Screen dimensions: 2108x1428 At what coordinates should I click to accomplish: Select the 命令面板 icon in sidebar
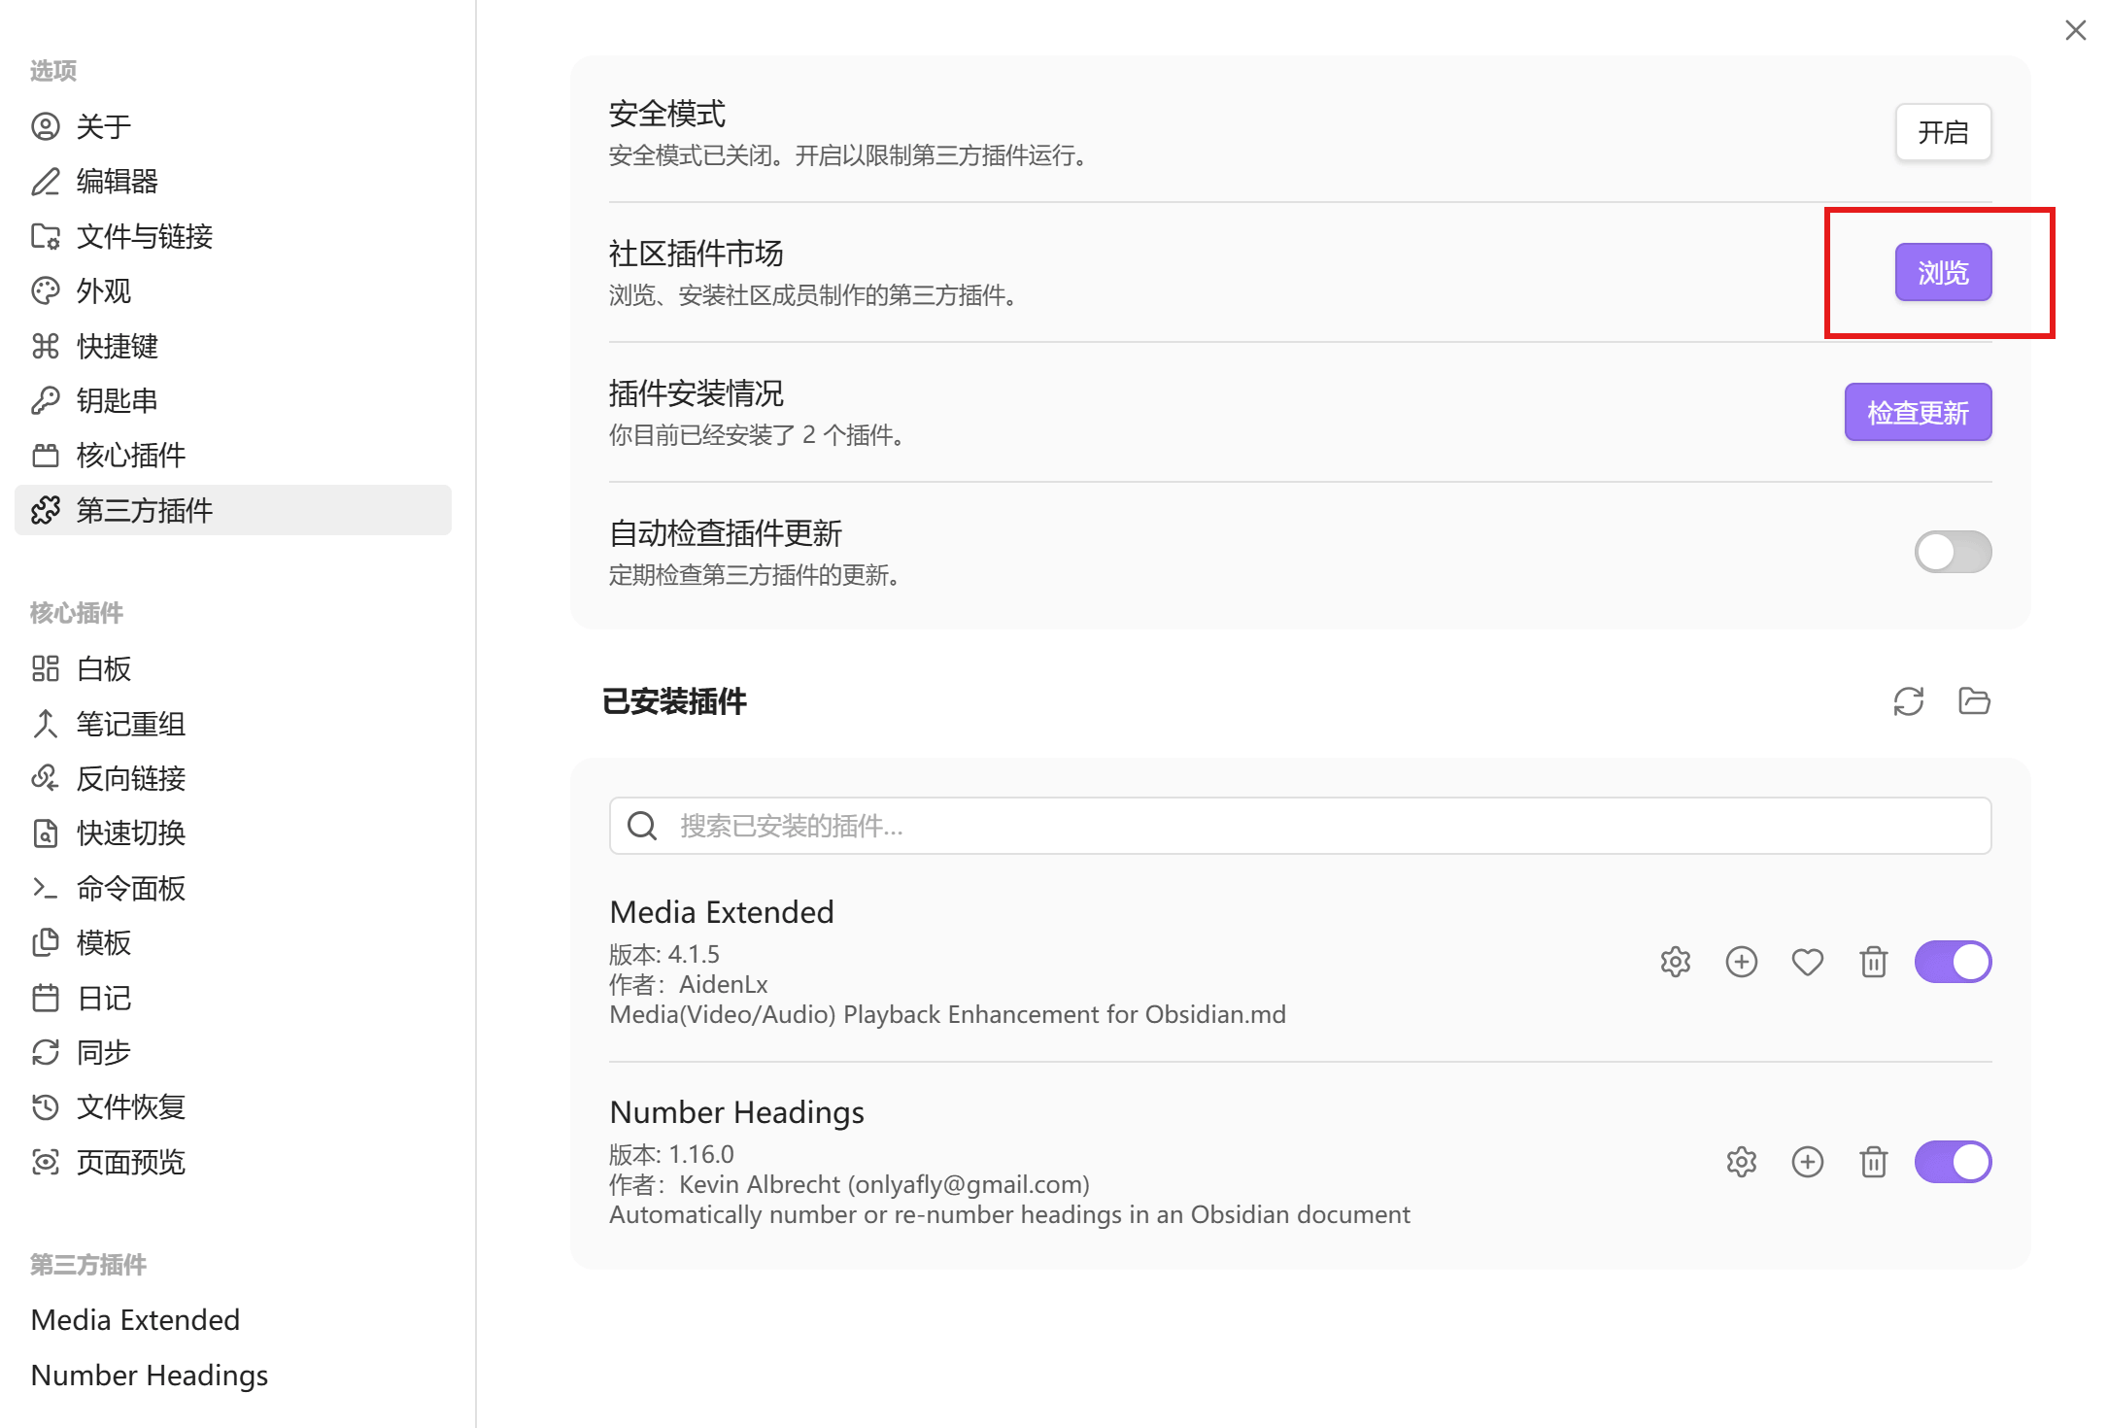(x=46, y=888)
